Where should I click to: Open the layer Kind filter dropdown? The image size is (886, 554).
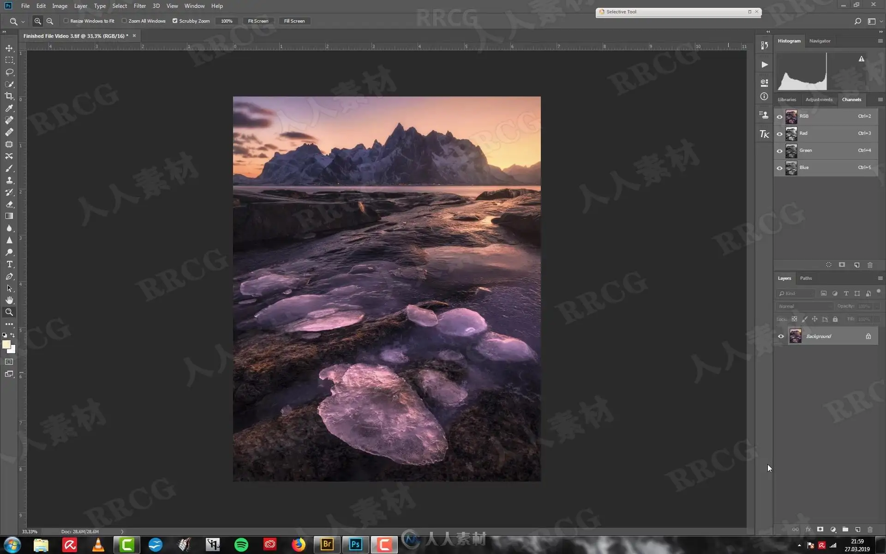click(x=796, y=294)
